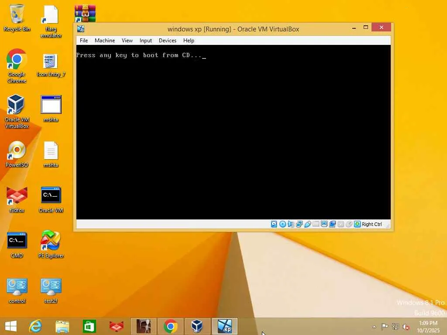Select the CMD desktop icon
The image size is (447, 335).
17,245
